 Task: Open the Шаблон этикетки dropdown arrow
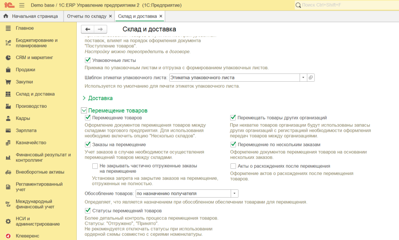[303, 77]
